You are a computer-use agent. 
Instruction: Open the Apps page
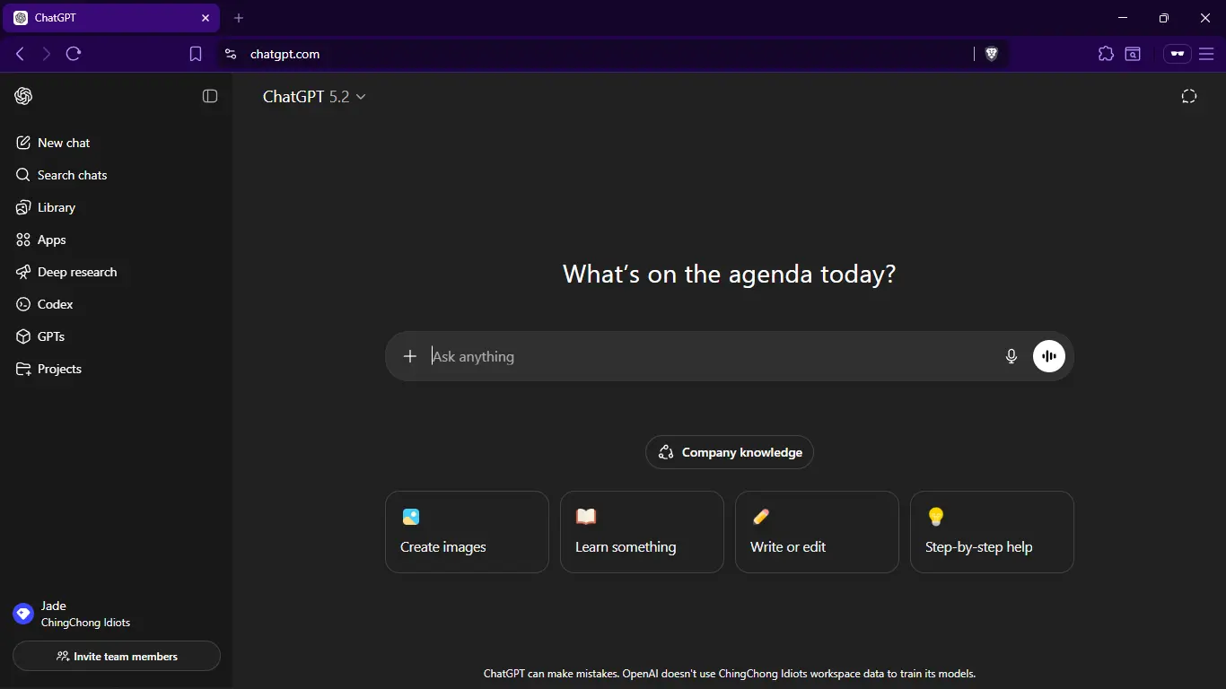116,240
